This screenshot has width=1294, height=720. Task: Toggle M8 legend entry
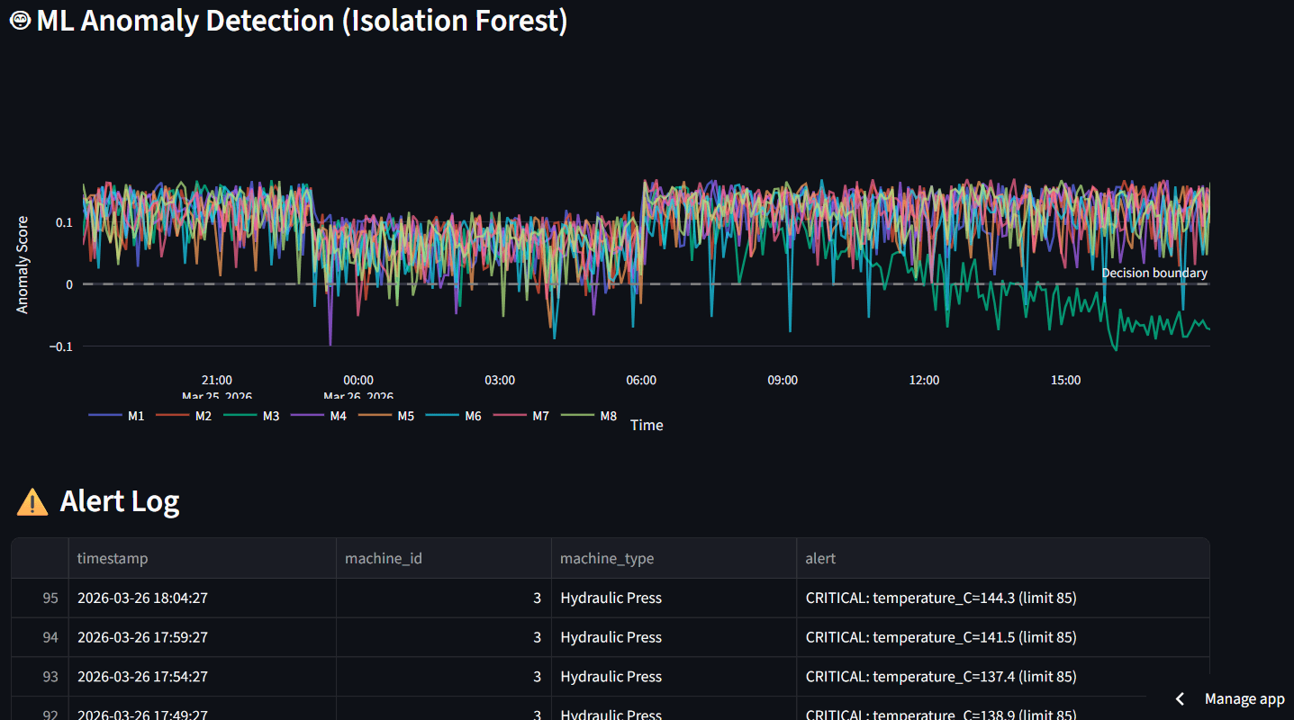point(590,416)
